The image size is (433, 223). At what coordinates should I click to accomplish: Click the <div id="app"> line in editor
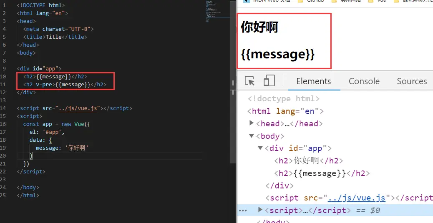pos(39,68)
